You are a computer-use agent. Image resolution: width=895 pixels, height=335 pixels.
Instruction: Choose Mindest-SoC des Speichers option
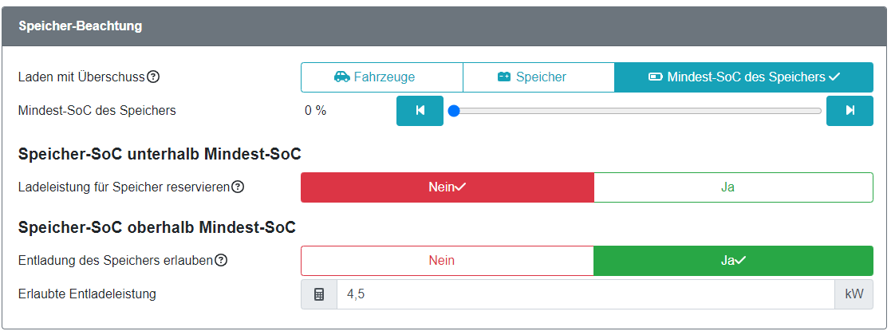pos(743,77)
